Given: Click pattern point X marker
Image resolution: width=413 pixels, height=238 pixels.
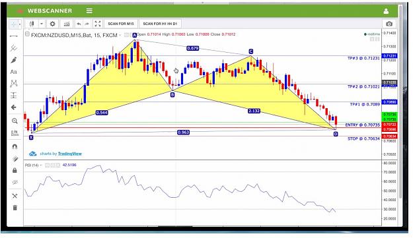Looking at the screenshot, I should [31, 137].
